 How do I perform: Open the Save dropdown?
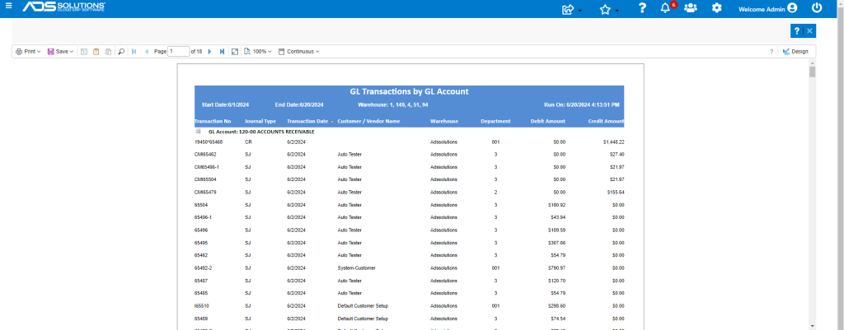[x=60, y=52]
